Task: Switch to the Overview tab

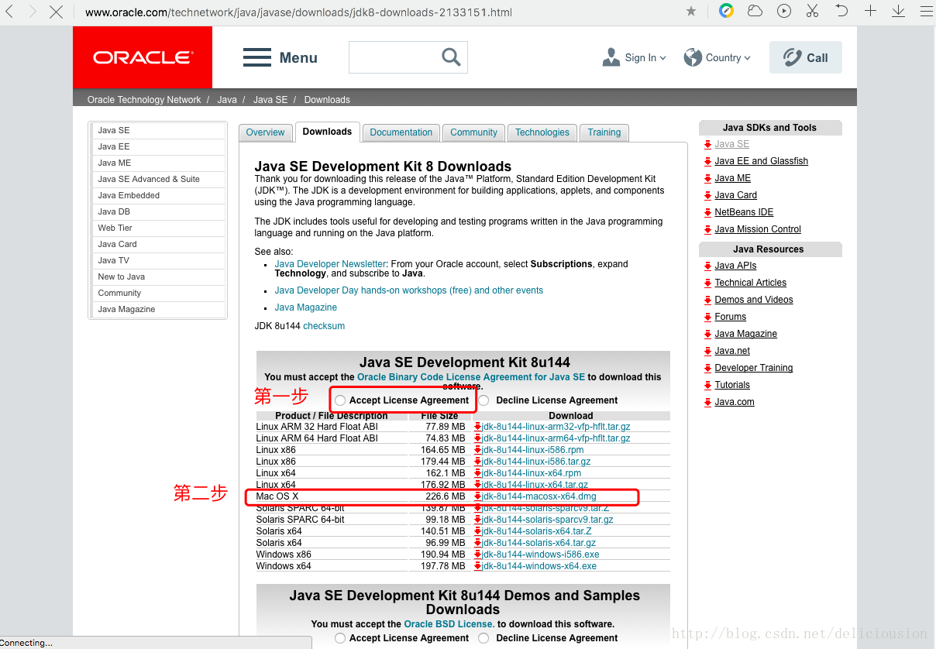Action: pyautogui.click(x=265, y=132)
